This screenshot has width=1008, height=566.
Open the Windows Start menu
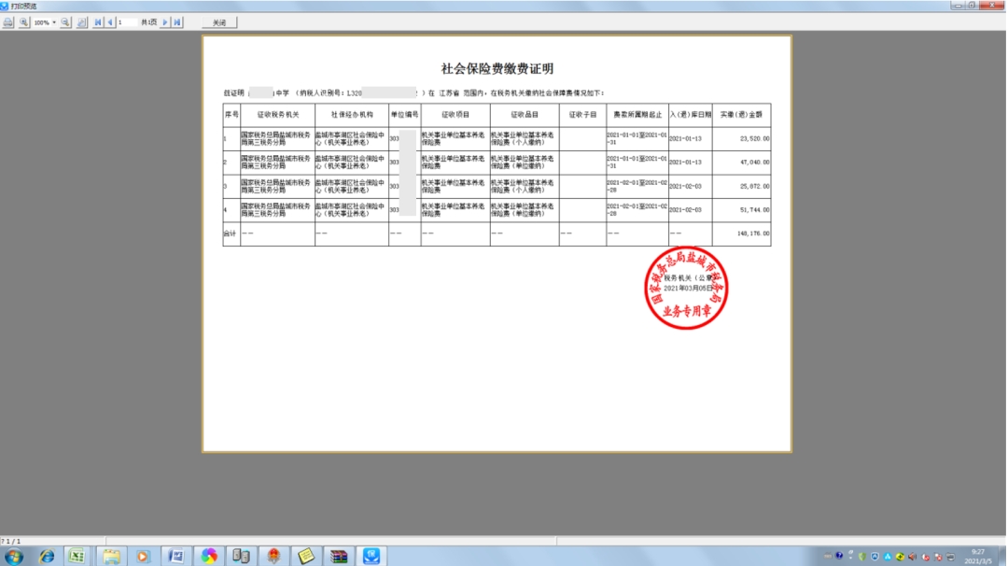click(x=14, y=557)
